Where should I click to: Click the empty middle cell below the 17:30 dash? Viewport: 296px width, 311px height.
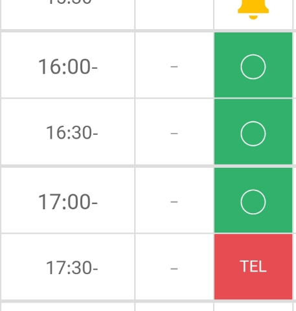174,307
